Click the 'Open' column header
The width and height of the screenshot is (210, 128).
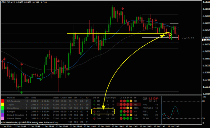[56, 98]
